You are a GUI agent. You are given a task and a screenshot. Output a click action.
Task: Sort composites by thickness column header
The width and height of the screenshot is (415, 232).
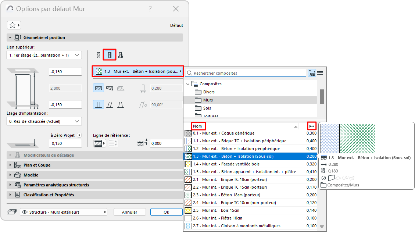coord(312,126)
